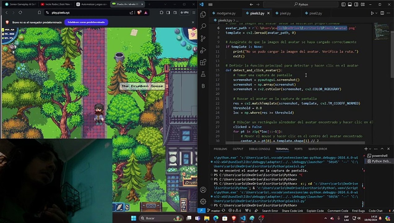Maximize the terminal panel
This screenshot has width=394, height=223.
pyautogui.click(x=382, y=149)
